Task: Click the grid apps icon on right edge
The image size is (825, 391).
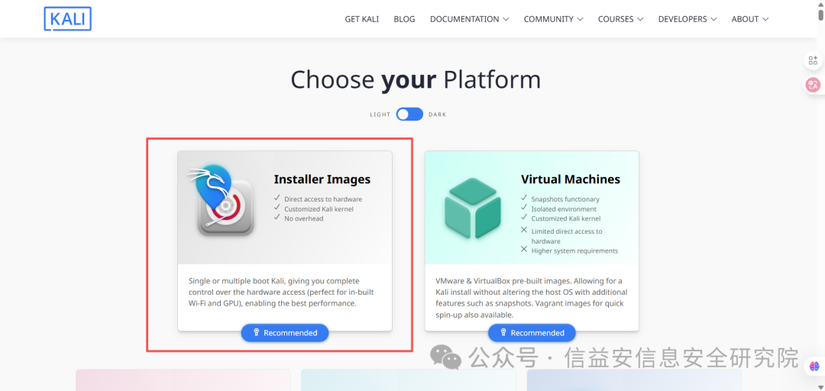Action: click(813, 60)
